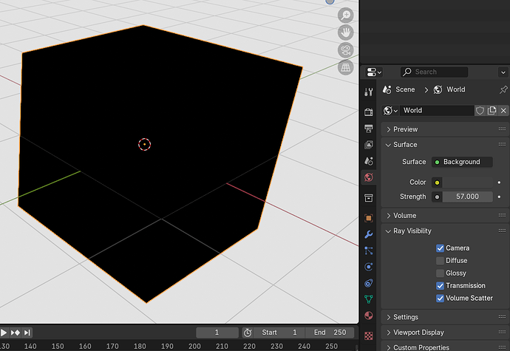
Task: Enable the Glossy ray visibility checkbox
Action: coord(440,273)
